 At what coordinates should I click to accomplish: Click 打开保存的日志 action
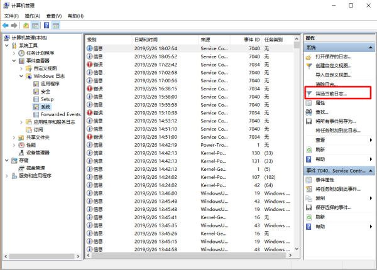(333, 57)
